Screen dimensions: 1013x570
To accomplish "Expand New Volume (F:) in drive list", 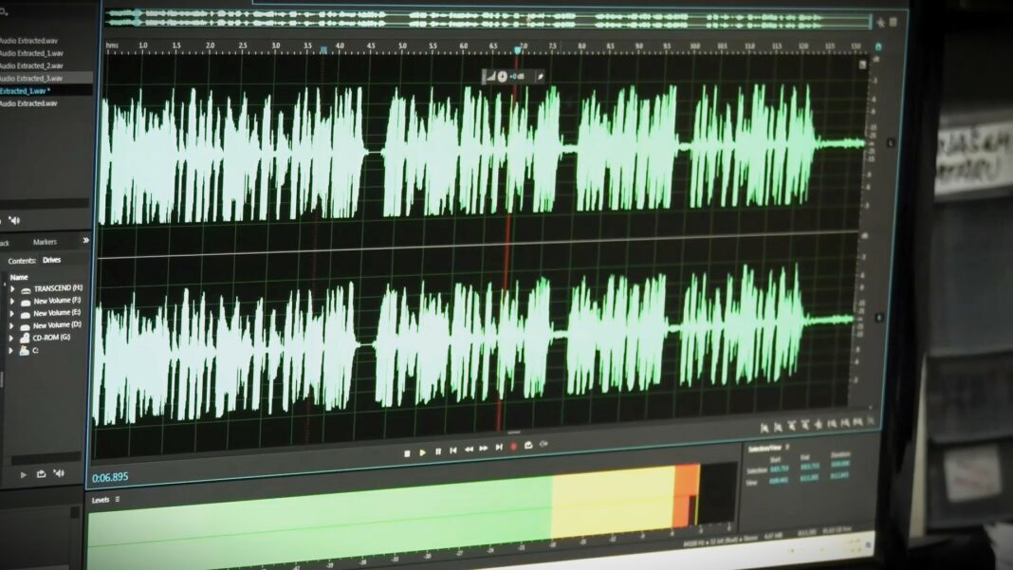I will pos(12,301).
